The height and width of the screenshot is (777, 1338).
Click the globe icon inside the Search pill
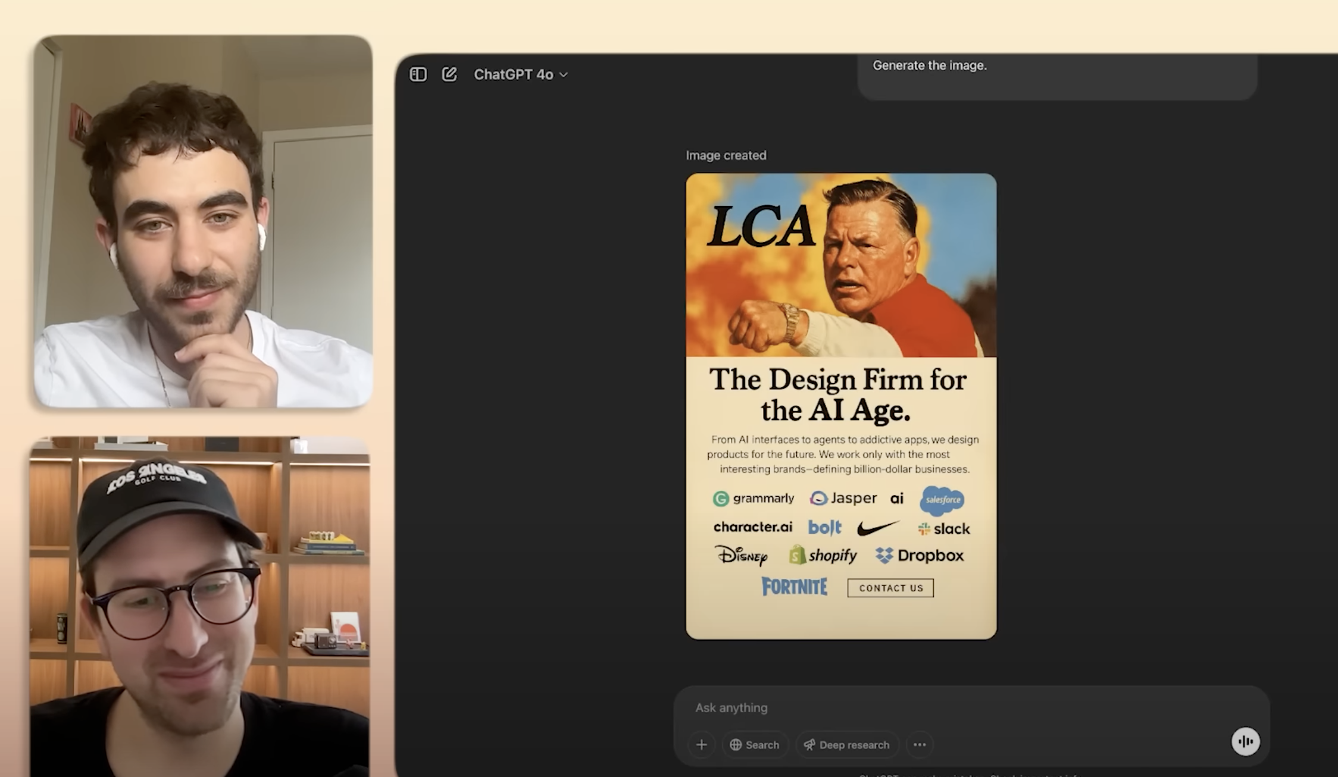[736, 744]
